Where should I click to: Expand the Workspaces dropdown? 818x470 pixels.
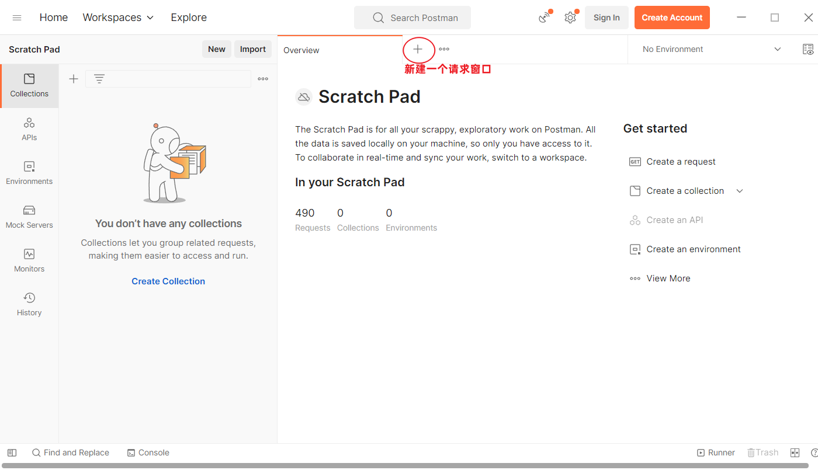tap(118, 18)
